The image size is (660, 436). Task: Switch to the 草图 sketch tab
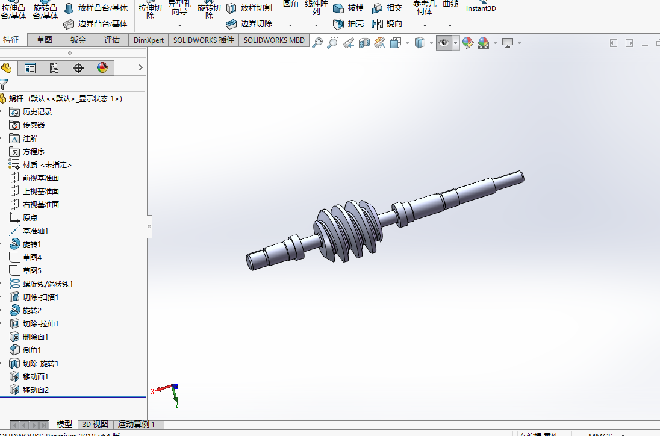coord(44,40)
